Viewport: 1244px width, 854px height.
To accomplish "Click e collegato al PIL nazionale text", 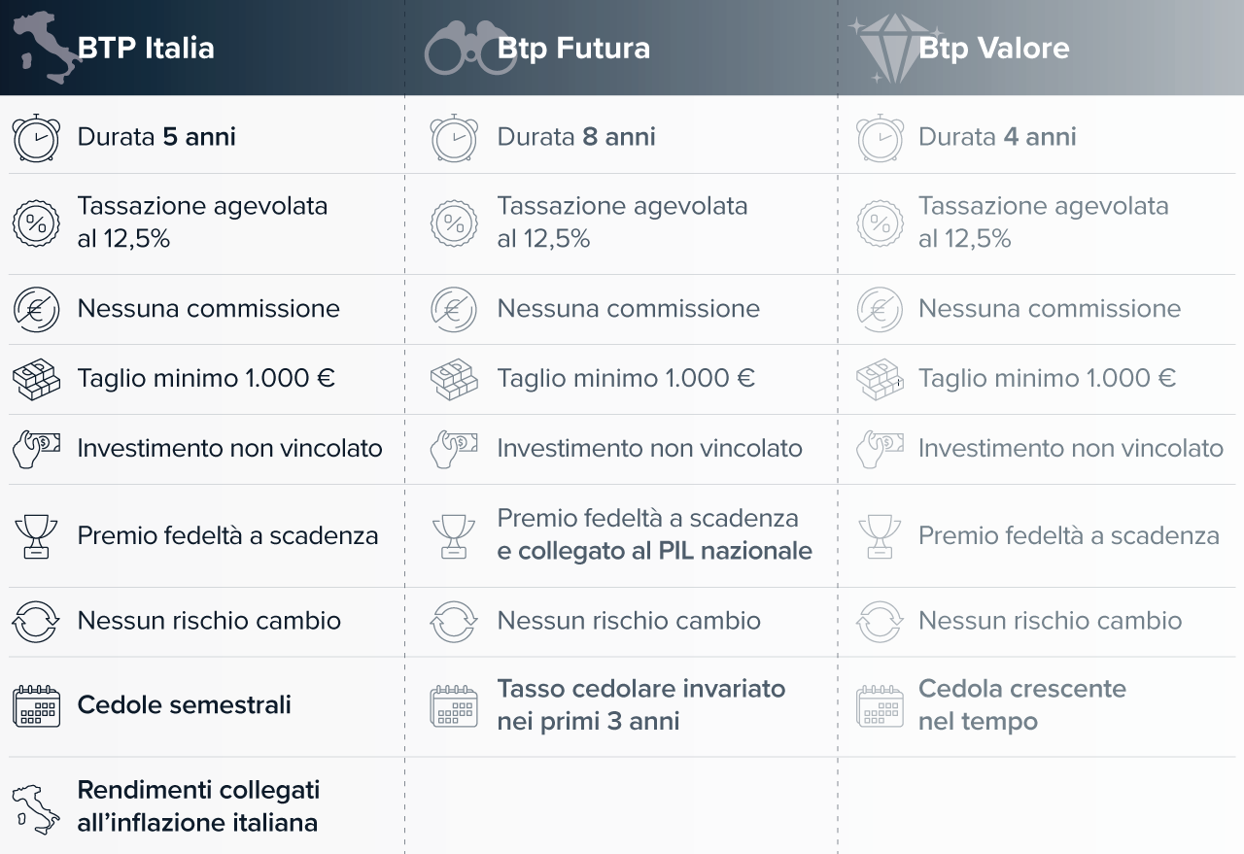I will (654, 551).
